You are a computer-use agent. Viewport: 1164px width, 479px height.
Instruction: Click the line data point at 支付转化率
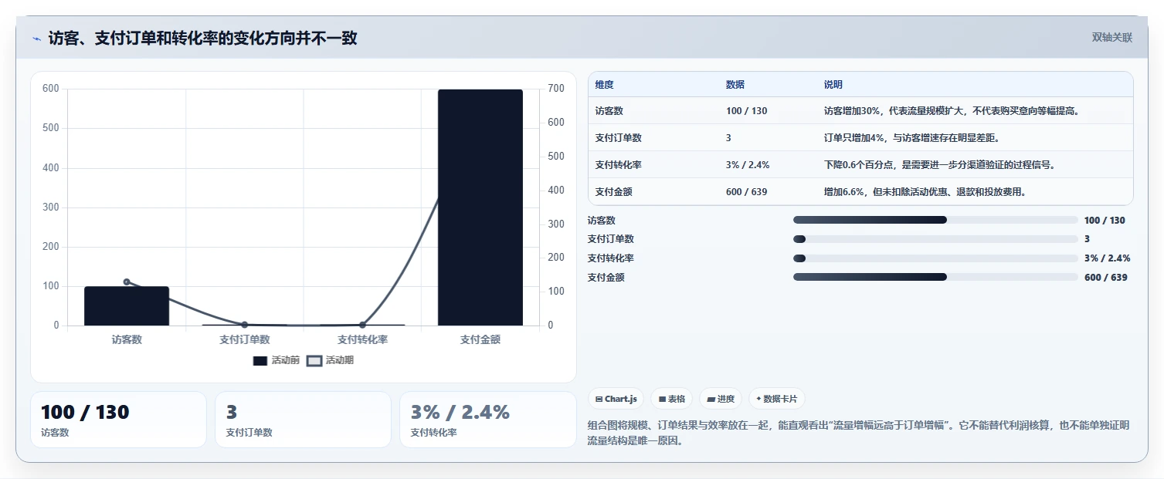point(362,325)
